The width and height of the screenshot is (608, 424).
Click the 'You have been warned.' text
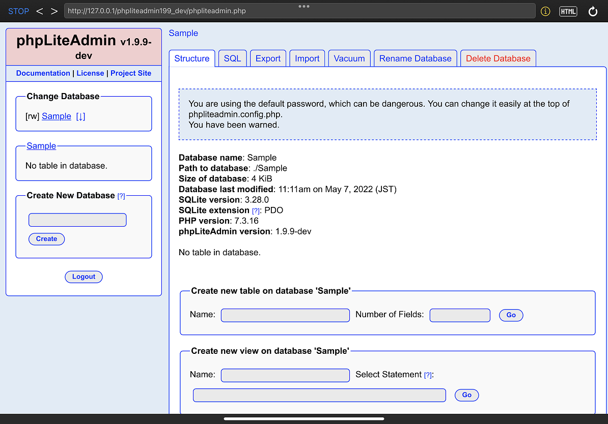click(234, 125)
